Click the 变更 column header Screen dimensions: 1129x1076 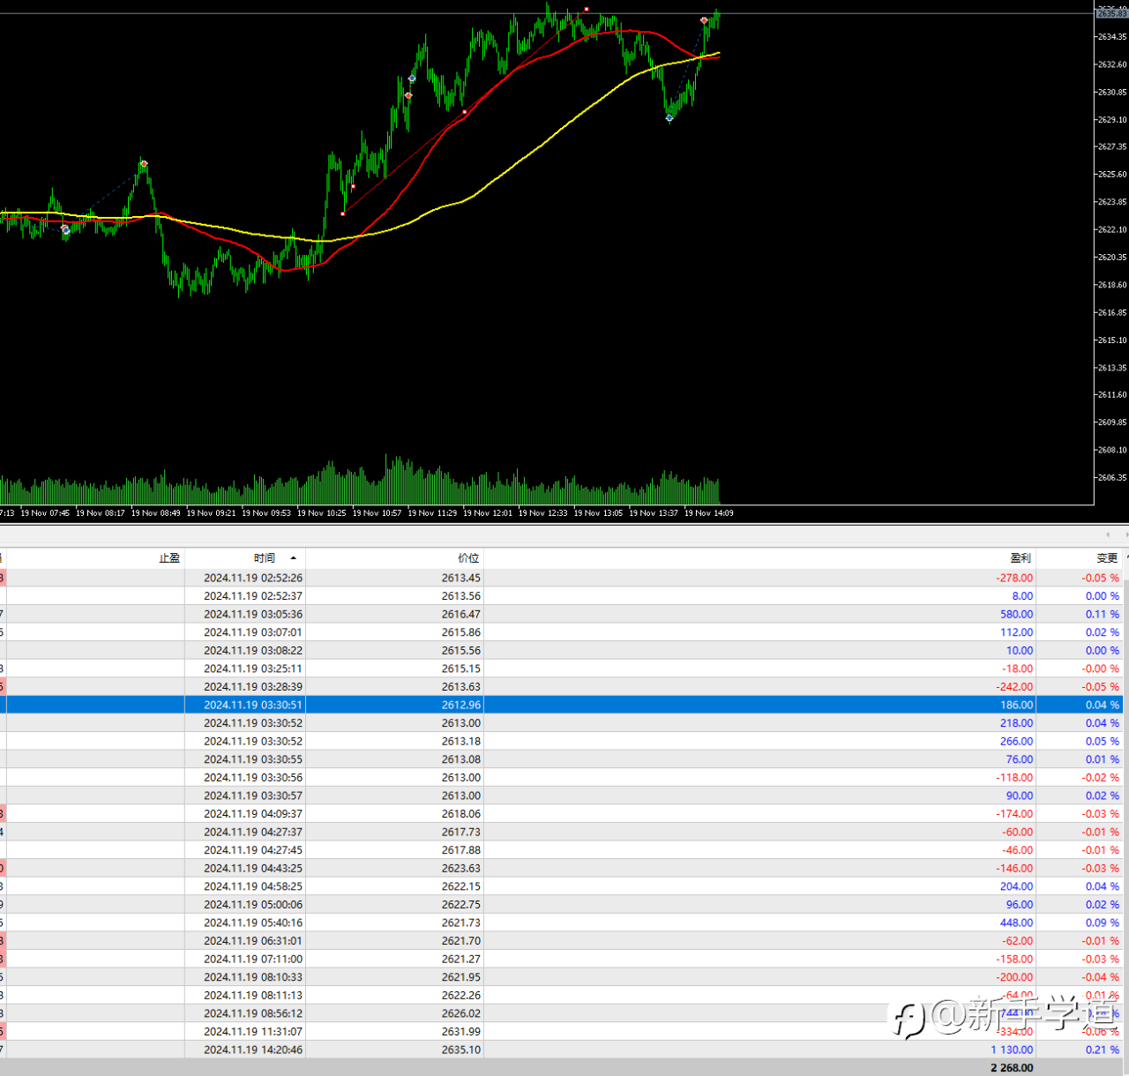[1107, 558]
